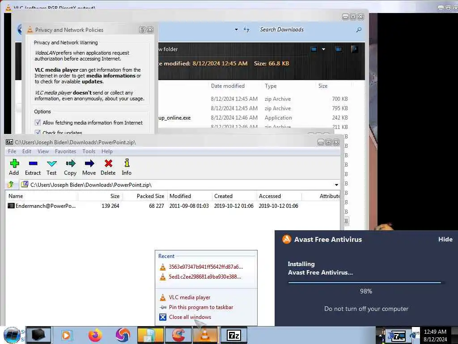Sort by the Modified column in 7-Zip
This screenshot has height=344, width=458.
click(x=189, y=196)
